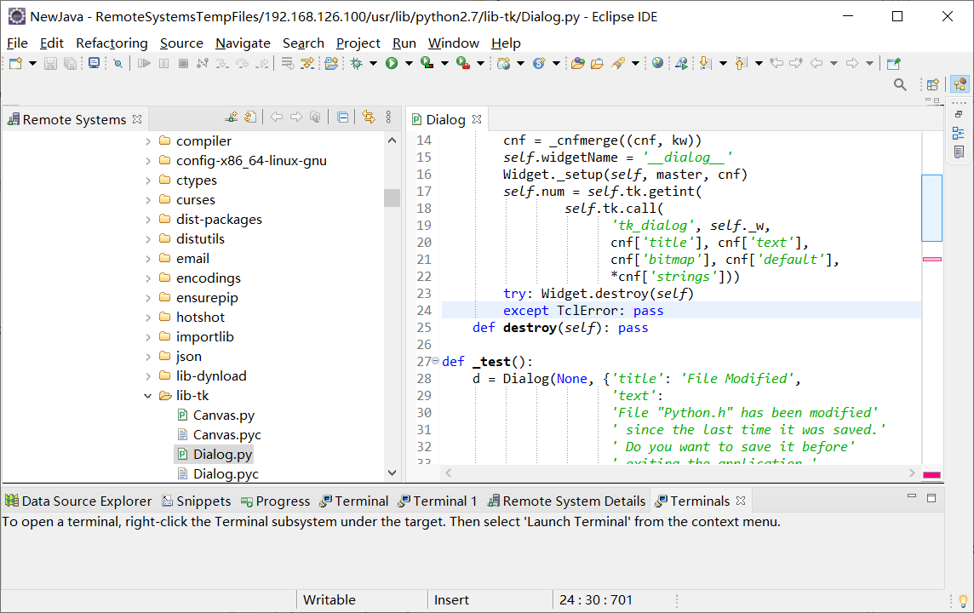The image size is (974, 613).
Task: Click Collapse All in Remote Systems
Action: click(342, 117)
